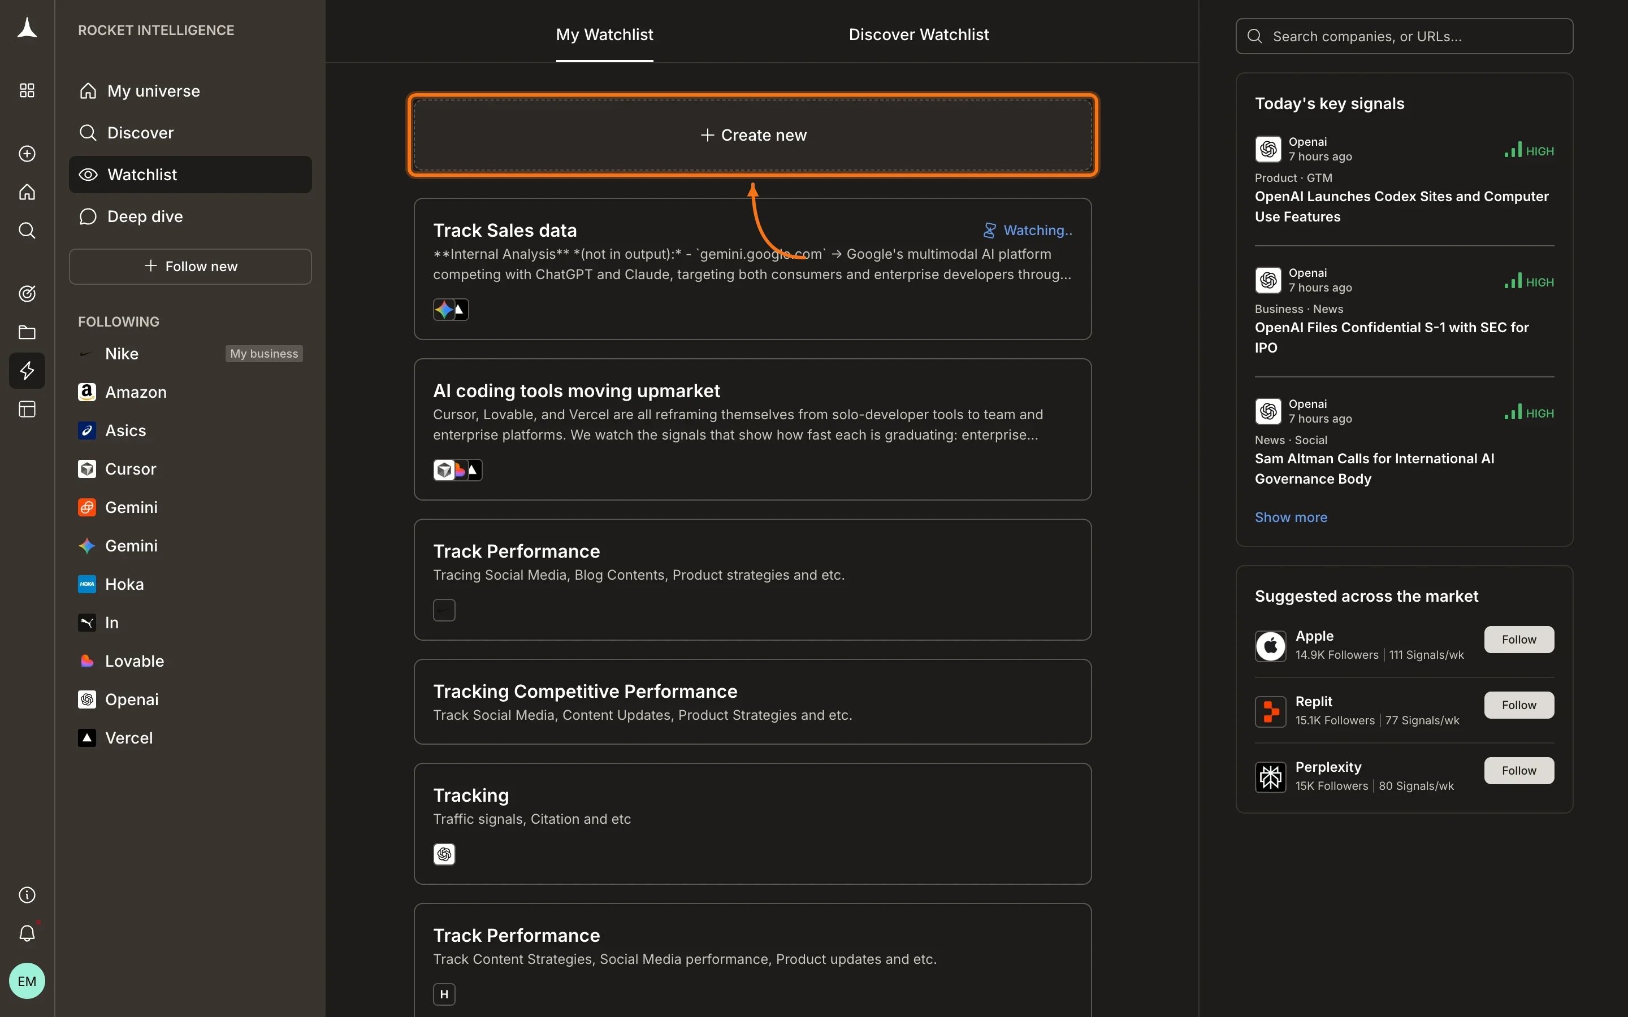This screenshot has height=1017, width=1628.
Task: Click the Nike logo in first Track Performance card
Action: (444, 610)
